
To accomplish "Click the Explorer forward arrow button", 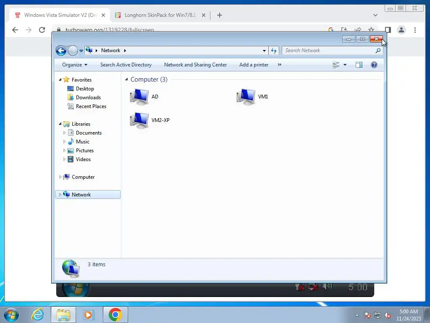I will tap(73, 50).
